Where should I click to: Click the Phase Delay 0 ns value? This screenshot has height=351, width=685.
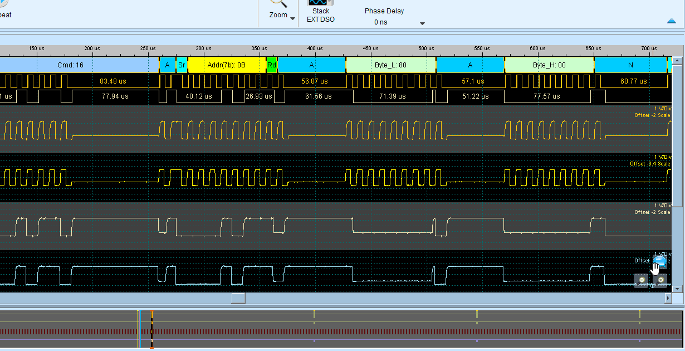pos(381,22)
